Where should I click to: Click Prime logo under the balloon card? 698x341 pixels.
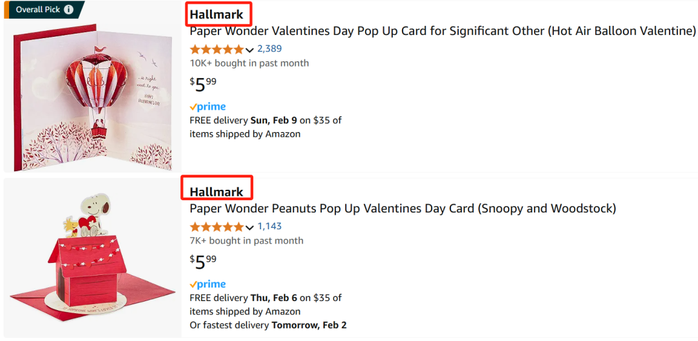[x=208, y=107]
